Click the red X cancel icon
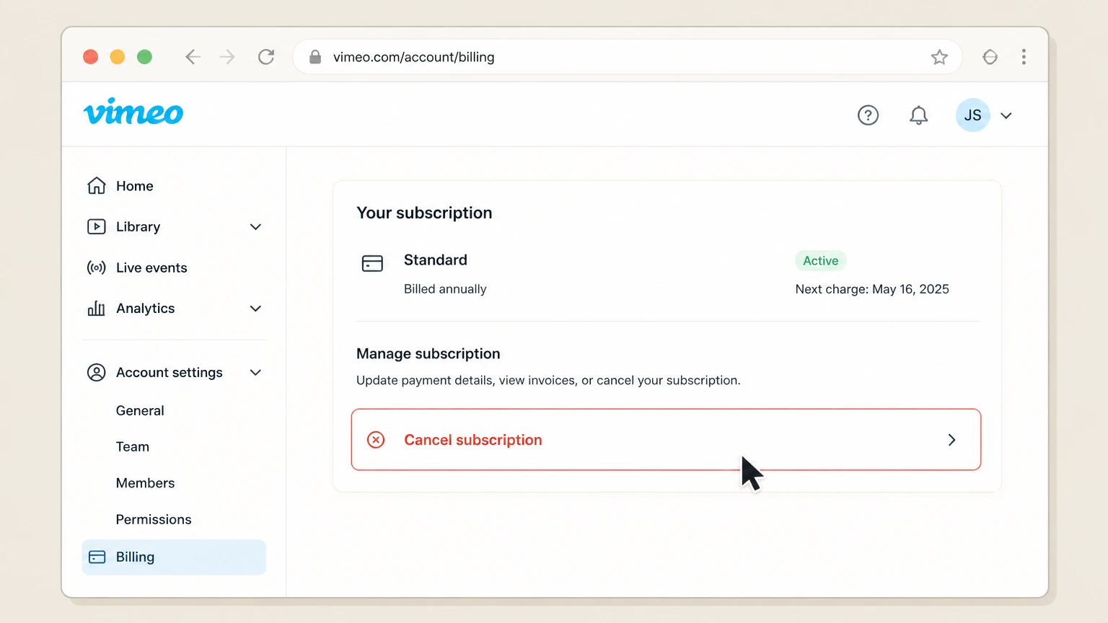The image size is (1108, 623). click(376, 440)
